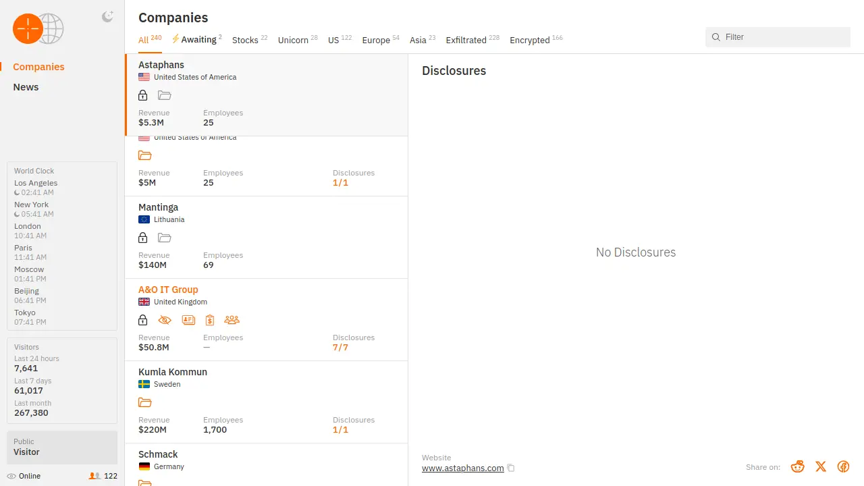Share on X (Twitter)
864x486 pixels.
coord(821,466)
